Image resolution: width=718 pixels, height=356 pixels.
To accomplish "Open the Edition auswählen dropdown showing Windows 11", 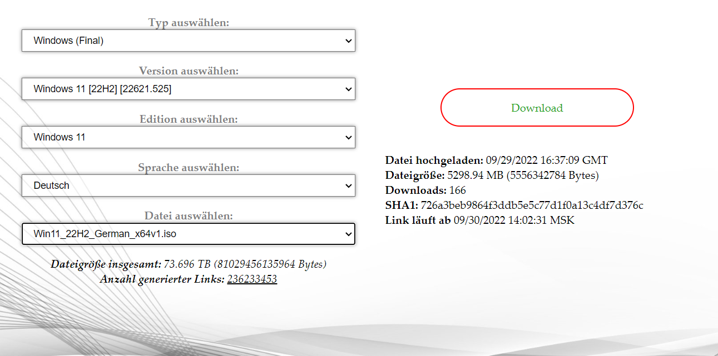I will (189, 137).
